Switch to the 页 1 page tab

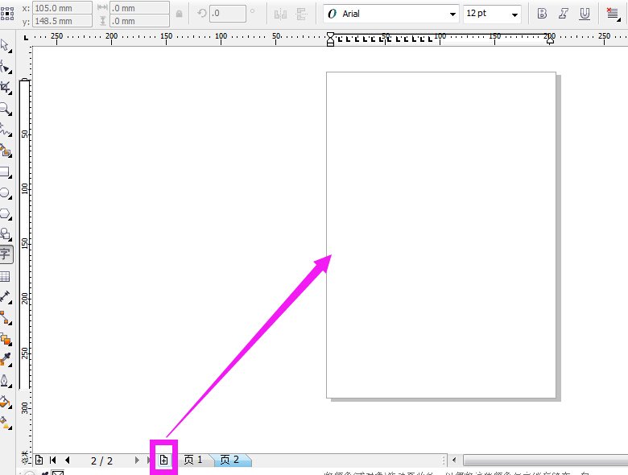pos(193,460)
